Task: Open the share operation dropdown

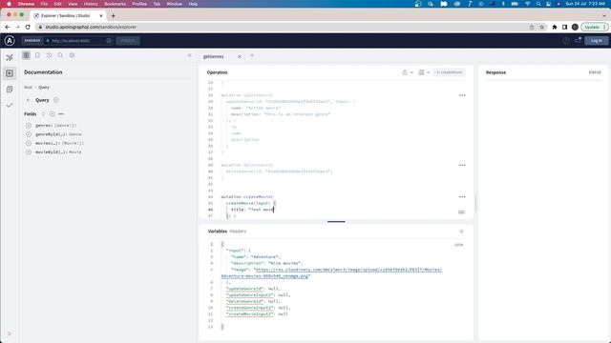Action: click(408, 72)
